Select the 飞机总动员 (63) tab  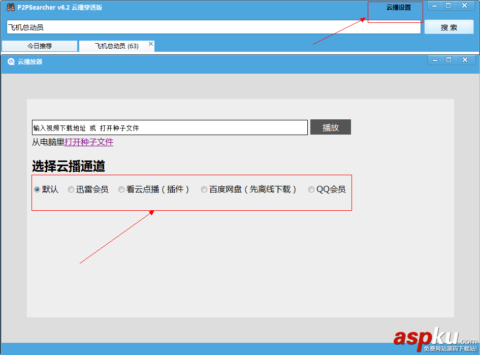click(x=117, y=46)
